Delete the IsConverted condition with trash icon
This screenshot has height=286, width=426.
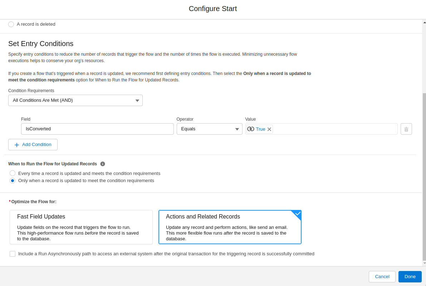coord(406,129)
